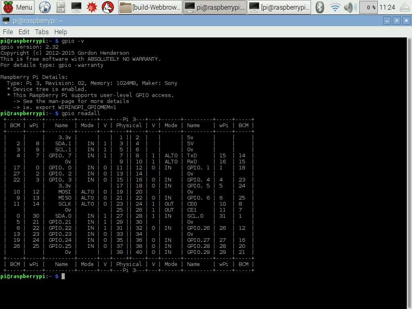412x309 pixels.
Task: Open Wolfram wolf icon
Action: [107, 7]
